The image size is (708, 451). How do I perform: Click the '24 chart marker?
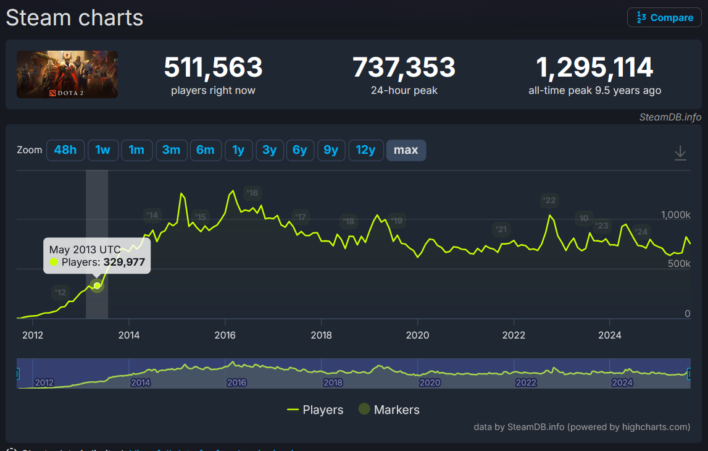click(x=641, y=232)
